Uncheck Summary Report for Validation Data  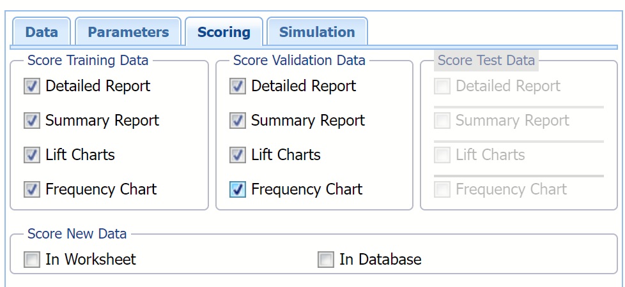click(238, 121)
